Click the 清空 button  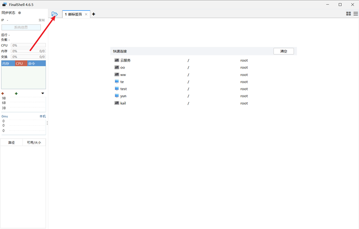pos(284,51)
